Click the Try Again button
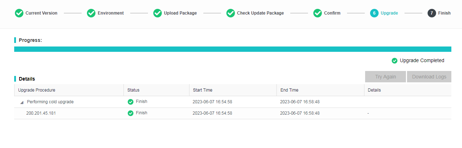Viewport: 462px width, 148px height. click(385, 77)
